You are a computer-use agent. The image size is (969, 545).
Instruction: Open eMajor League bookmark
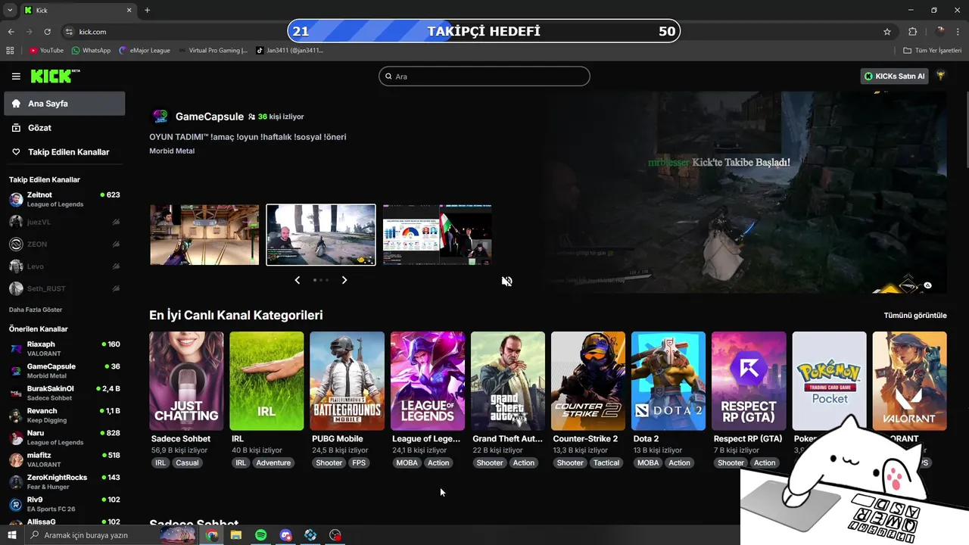[x=145, y=51]
